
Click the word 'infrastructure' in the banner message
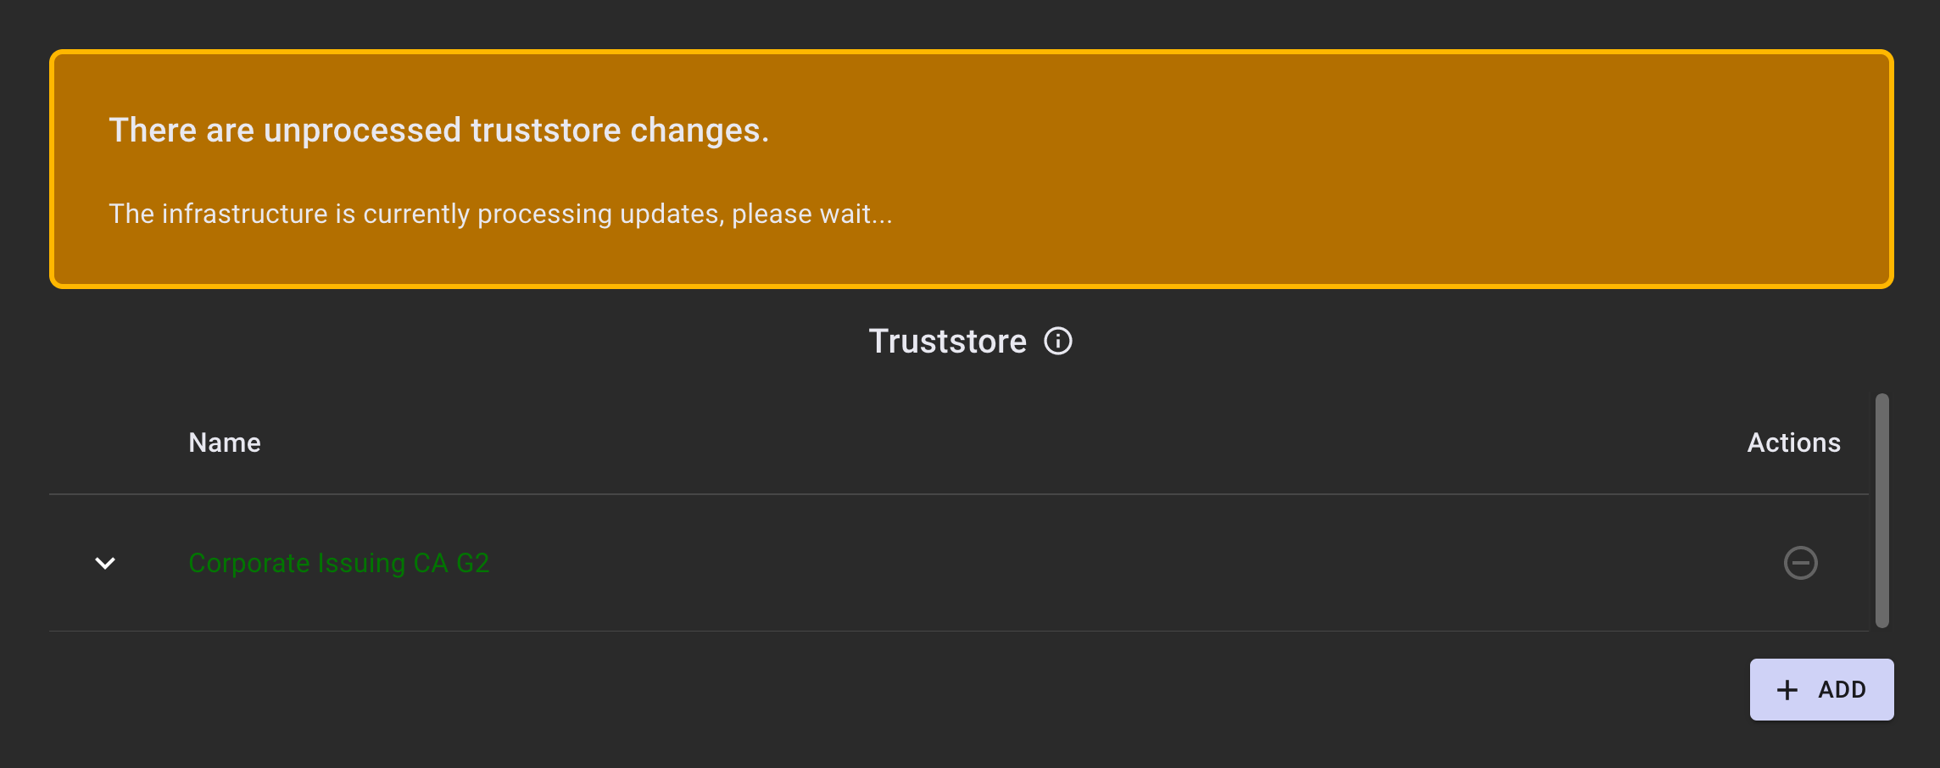(244, 214)
